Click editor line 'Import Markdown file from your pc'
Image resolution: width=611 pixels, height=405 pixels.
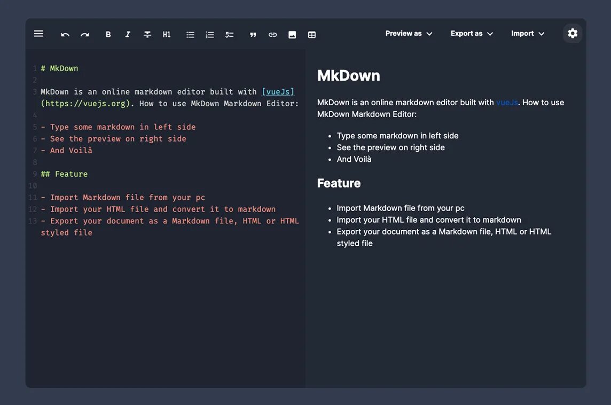tap(123, 197)
